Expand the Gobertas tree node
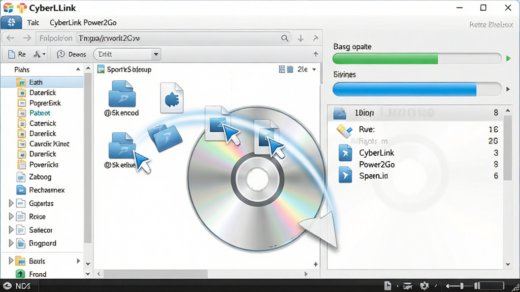 [11, 203]
